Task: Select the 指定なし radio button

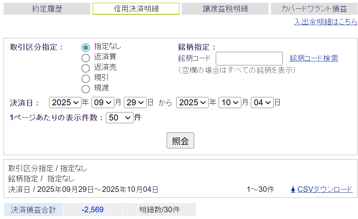Action: click(x=86, y=47)
